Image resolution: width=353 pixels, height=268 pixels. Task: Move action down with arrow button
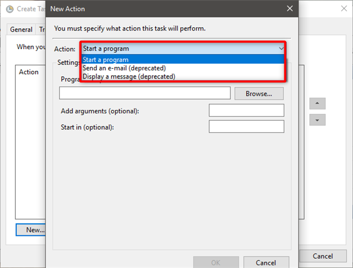(x=317, y=120)
